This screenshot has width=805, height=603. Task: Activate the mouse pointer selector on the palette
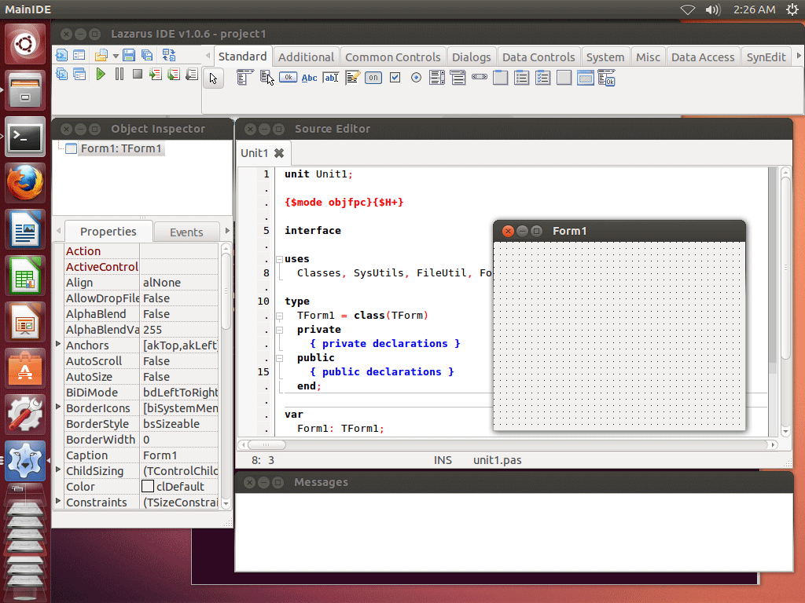tap(213, 77)
